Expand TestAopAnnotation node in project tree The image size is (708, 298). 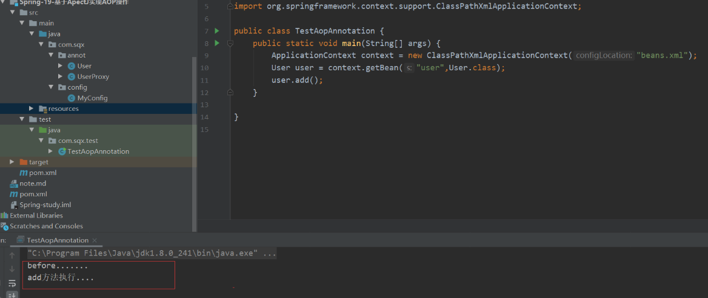pyautogui.click(x=50, y=151)
